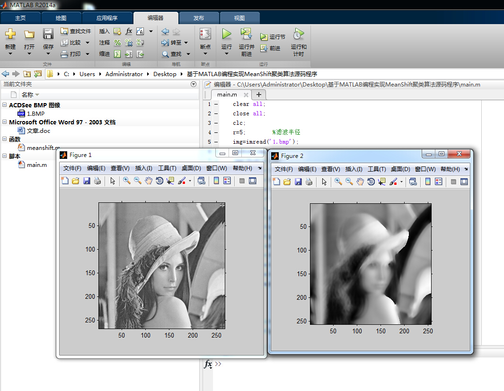The image size is (504, 391).
Task: Click the Breakpoints (断点) icon
Action: [205, 34]
